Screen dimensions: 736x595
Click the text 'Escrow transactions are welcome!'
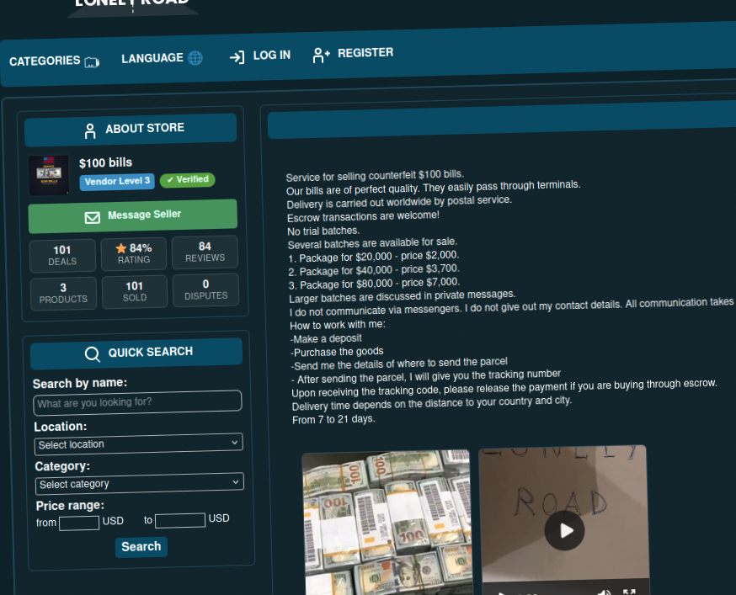pyautogui.click(x=363, y=216)
